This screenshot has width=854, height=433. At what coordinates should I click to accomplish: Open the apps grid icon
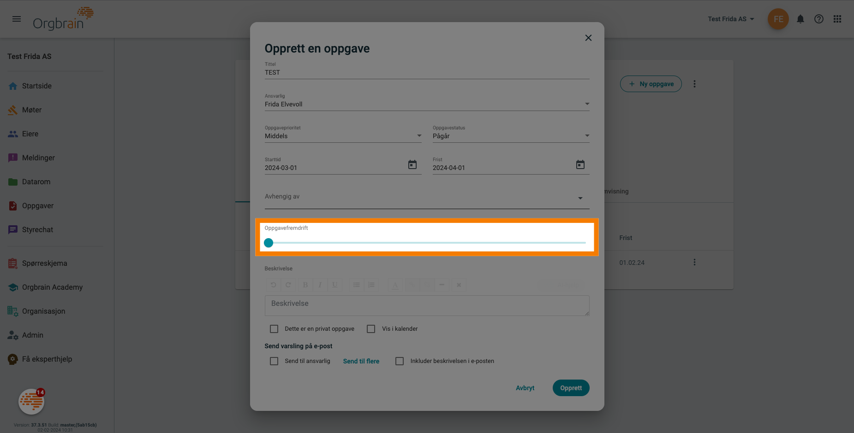(837, 19)
